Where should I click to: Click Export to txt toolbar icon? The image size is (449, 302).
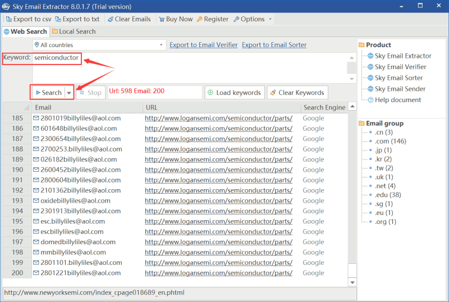(x=58, y=19)
